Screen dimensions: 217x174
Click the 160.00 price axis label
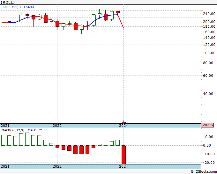(x=209, y=32)
